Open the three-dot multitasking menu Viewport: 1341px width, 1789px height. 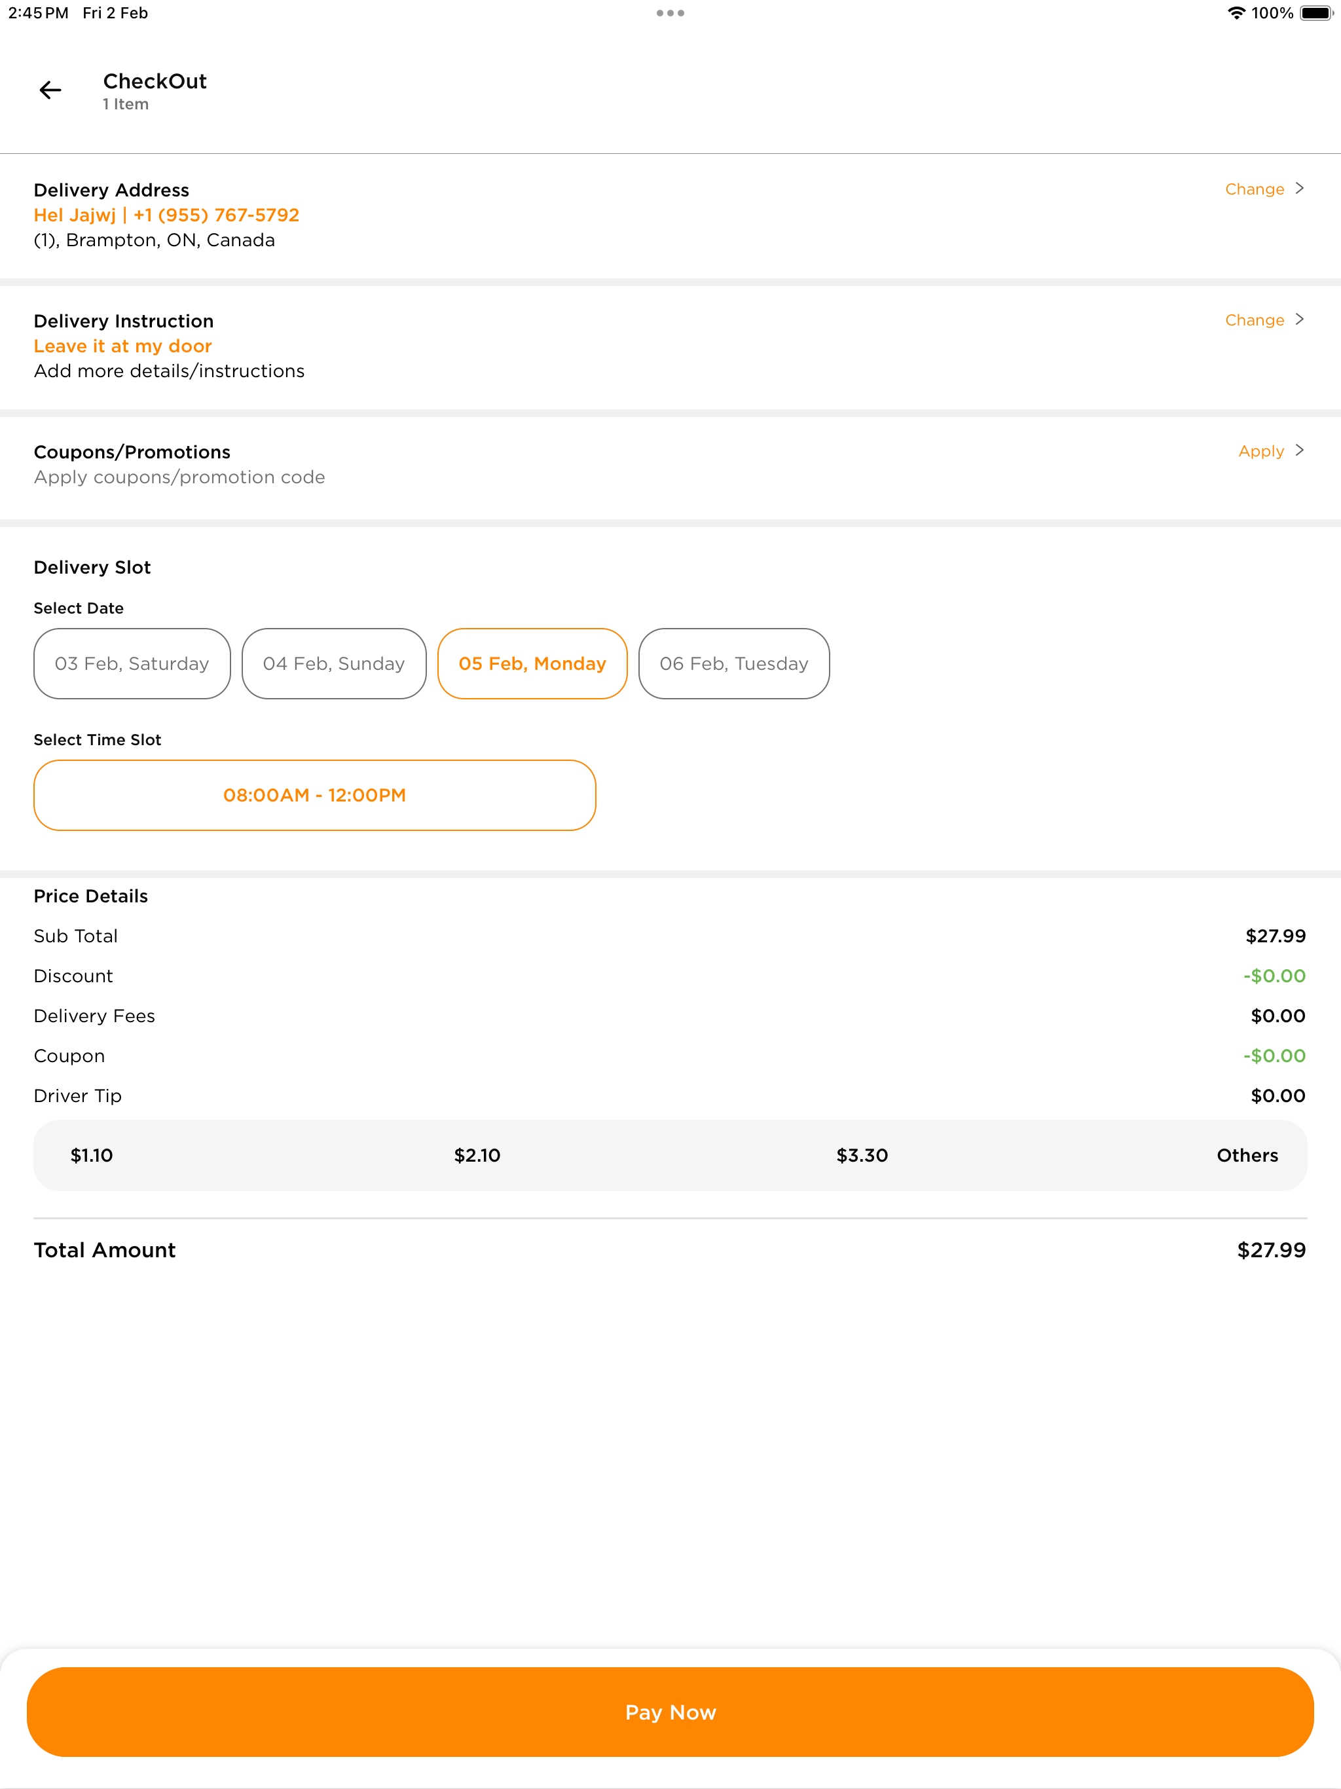(670, 13)
